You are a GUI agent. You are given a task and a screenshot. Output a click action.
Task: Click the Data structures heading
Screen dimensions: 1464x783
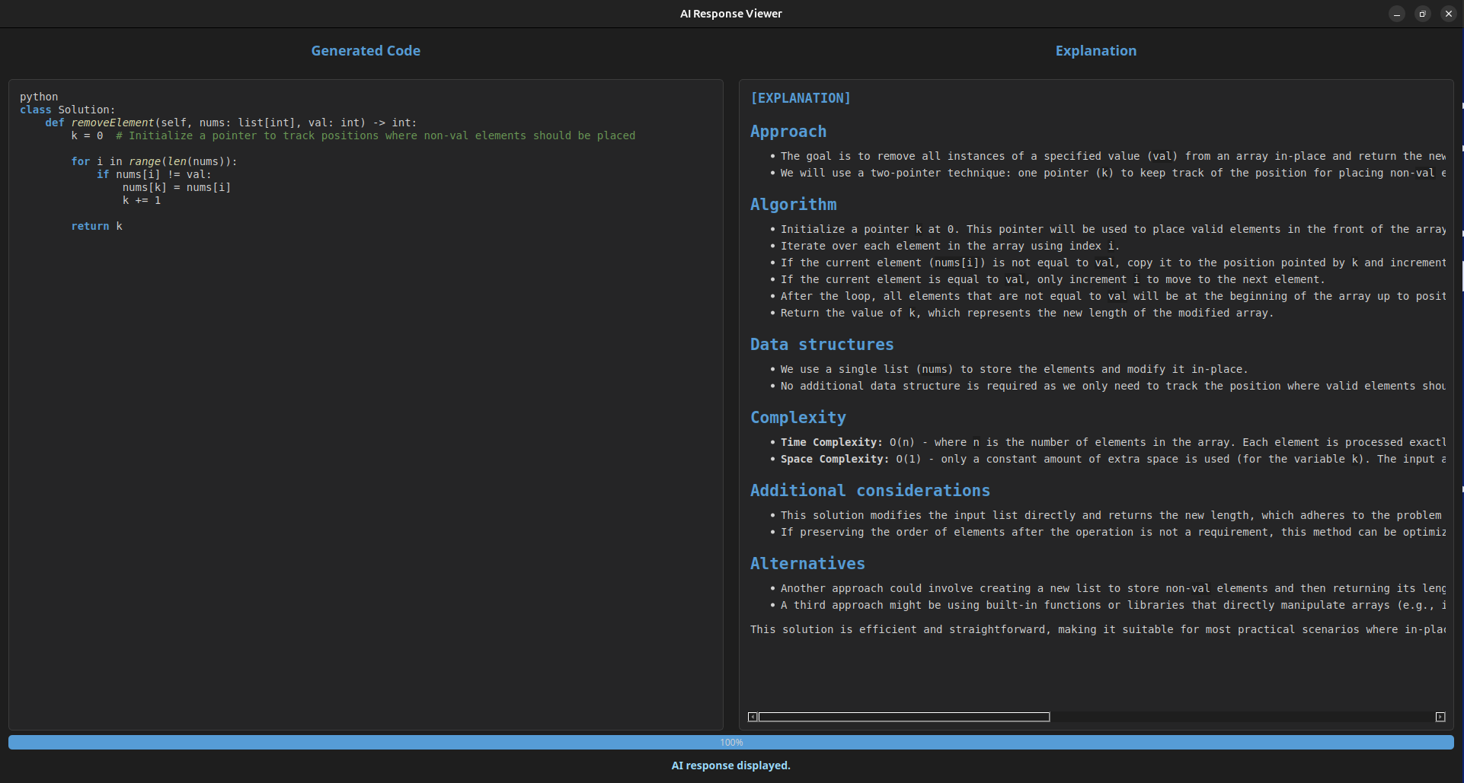click(822, 345)
